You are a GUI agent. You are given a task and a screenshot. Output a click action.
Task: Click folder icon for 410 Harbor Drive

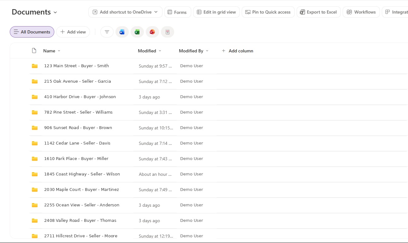point(35,97)
